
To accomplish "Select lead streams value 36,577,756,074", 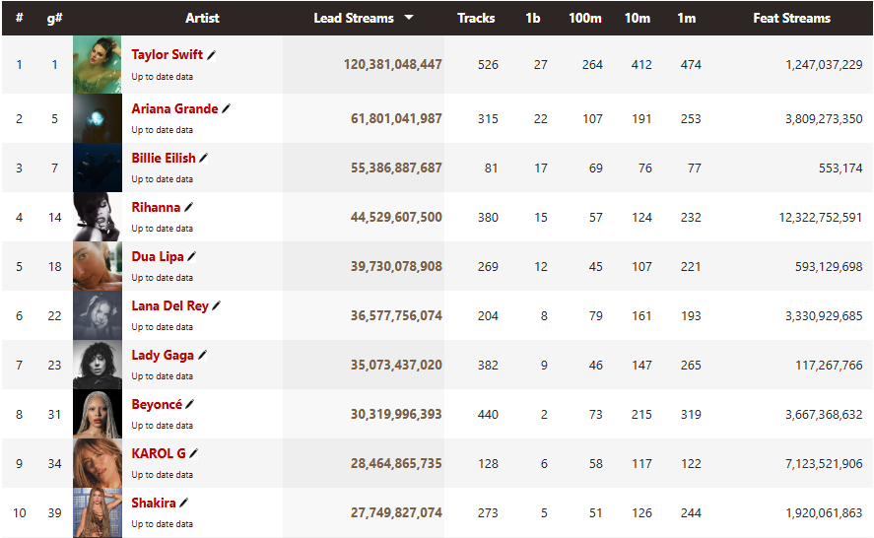I will 396,315.
